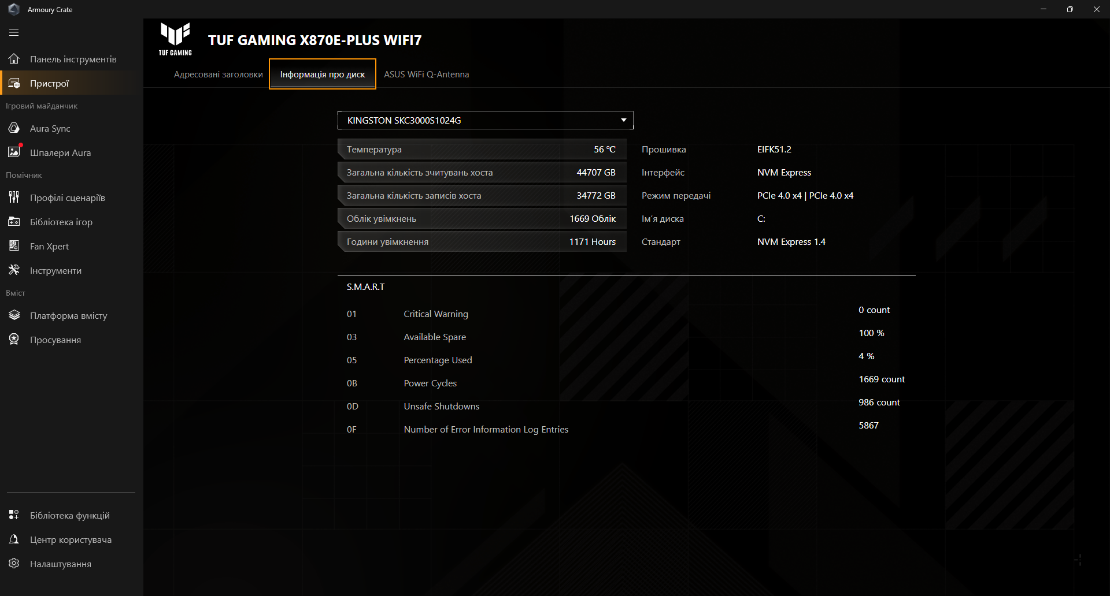Click the Critical Warning SMART entry
The width and height of the screenshot is (1110, 596).
coord(436,314)
